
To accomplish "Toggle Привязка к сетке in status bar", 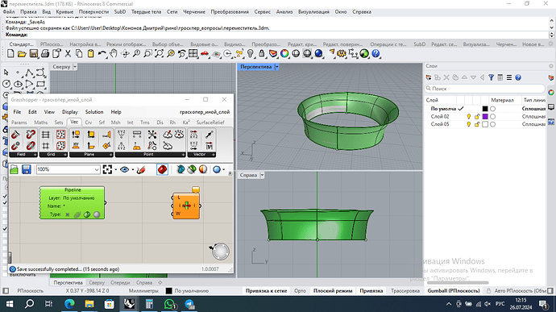I will coord(266,291).
